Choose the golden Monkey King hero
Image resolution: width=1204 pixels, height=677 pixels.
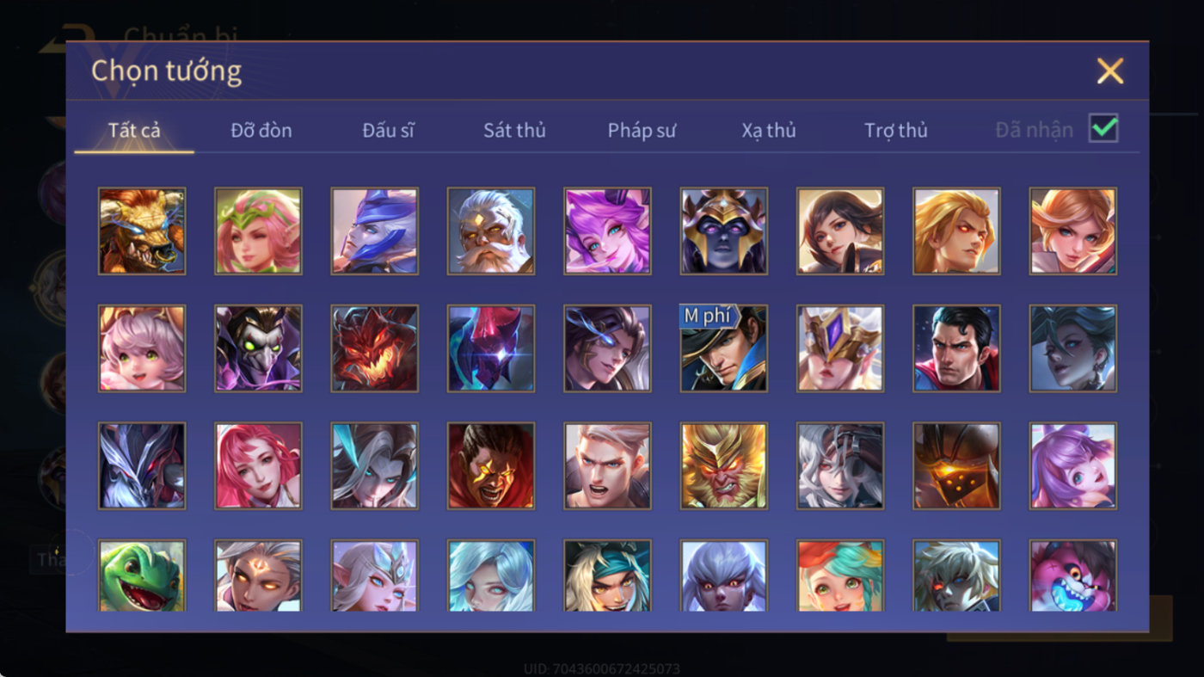(723, 465)
